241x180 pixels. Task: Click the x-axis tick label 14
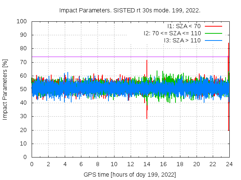(147, 164)
